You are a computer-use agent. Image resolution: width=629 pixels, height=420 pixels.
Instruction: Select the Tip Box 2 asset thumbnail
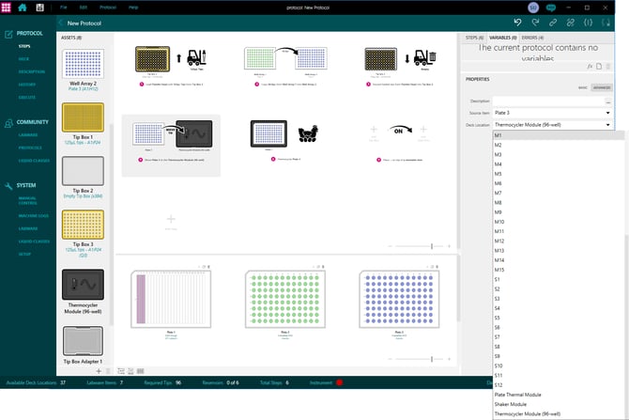[83, 171]
